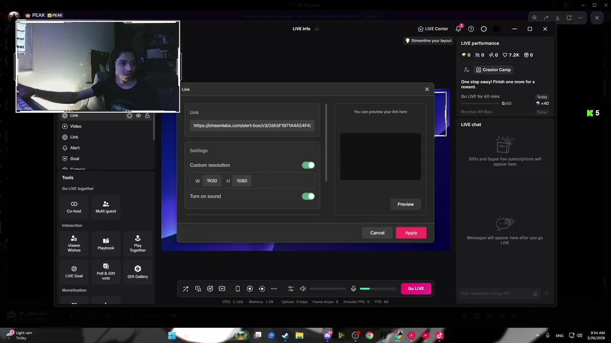The height and width of the screenshot is (343, 611).
Task: Open the Multi-guest tool
Action: [106, 207]
